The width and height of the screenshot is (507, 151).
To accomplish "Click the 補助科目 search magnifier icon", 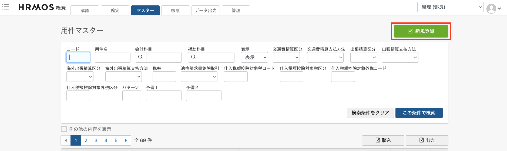I will click(193, 57).
